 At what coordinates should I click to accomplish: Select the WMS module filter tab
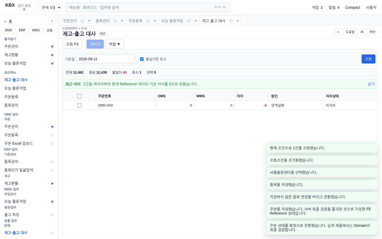[36, 30]
